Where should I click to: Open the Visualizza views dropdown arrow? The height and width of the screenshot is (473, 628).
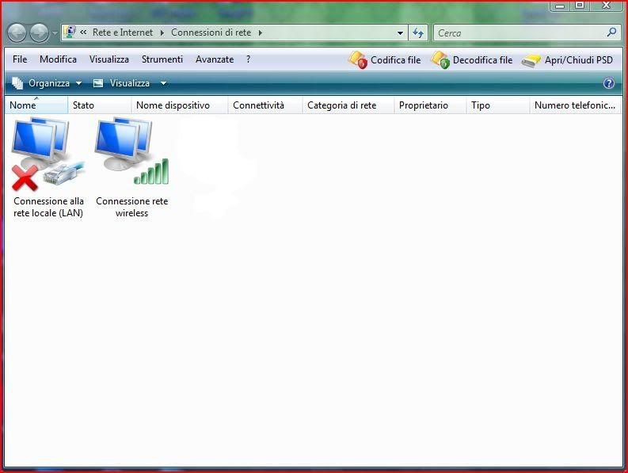(163, 83)
